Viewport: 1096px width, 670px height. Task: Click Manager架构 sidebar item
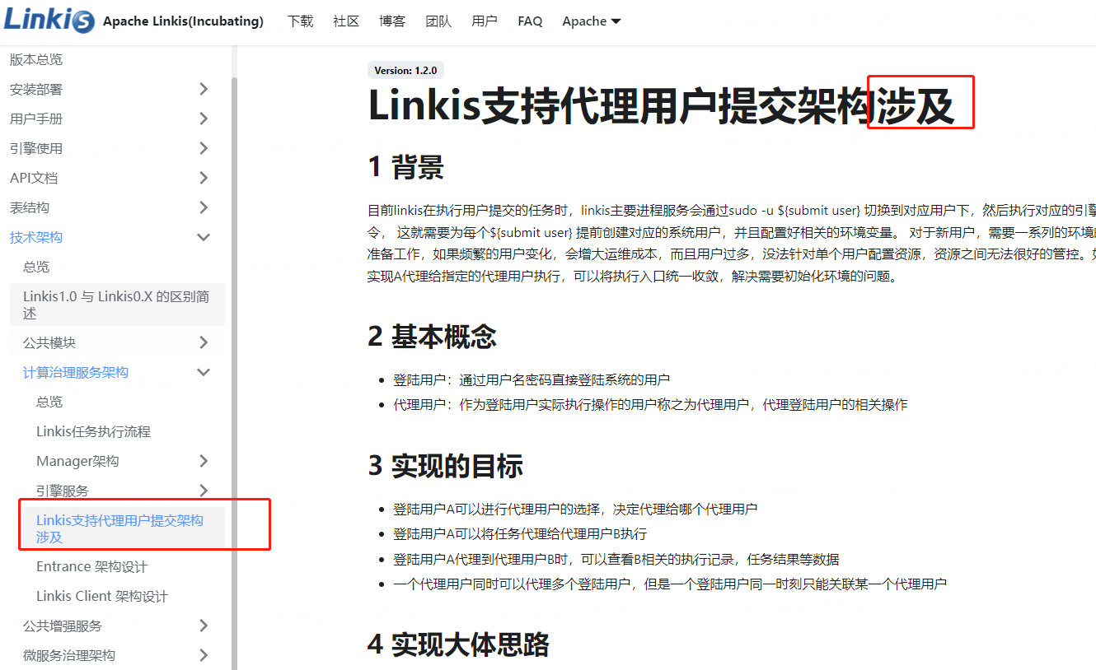coord(77,461)
